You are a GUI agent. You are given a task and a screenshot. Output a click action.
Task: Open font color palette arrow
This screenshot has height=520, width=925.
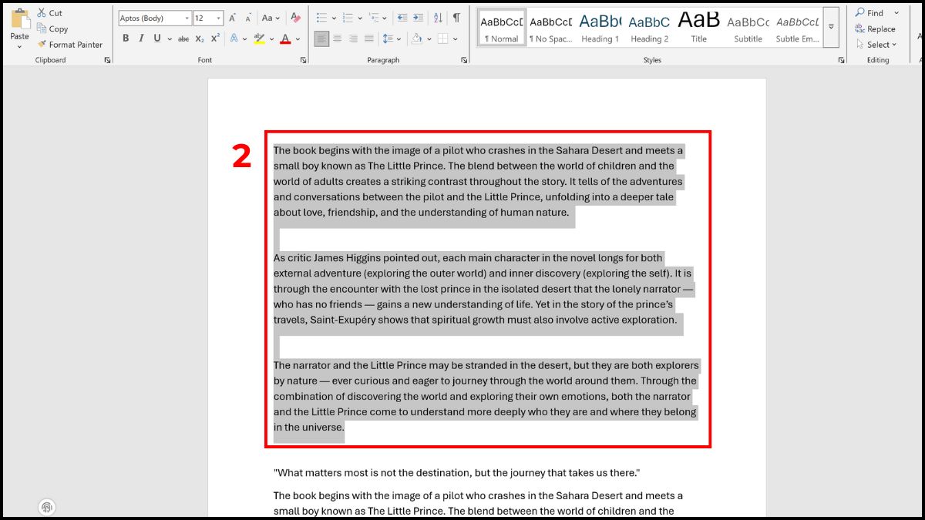pyautogui.click(x=298, y=38)
